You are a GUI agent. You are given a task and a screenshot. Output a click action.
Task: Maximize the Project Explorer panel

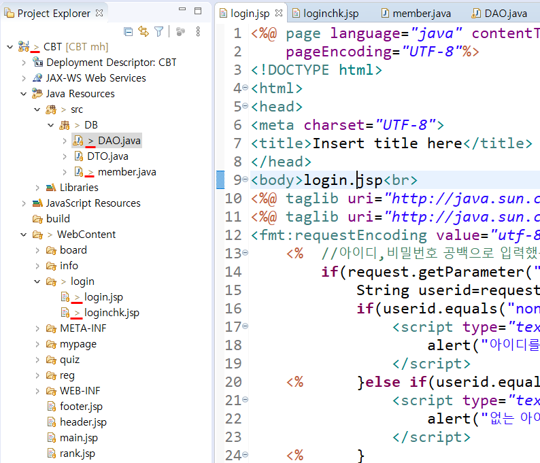pyautogui.click(x=198, y=11)
